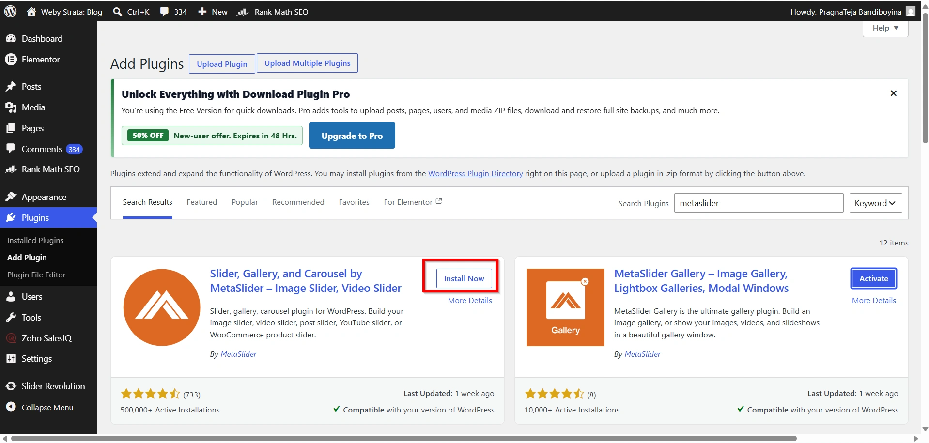Image resolution: width=929 pixels, height=443 pixels.
Task: Click the Ctrl+K search magnifier icon
Action: click(x=117, y=12)
